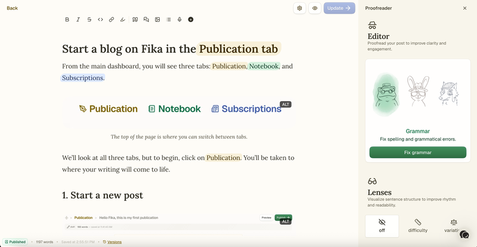The image size is (477, 247).
Task: Click the Editor section glasses-and-hat icon
Action: tap(372, 25)
